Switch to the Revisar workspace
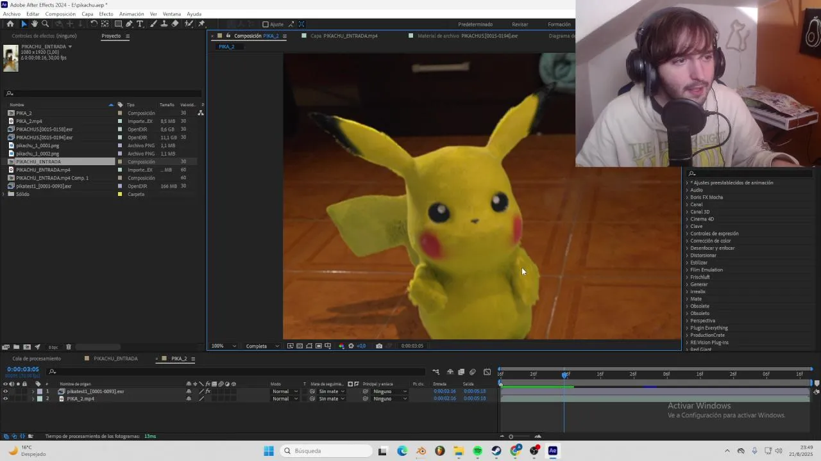This screenshot has height=461, width=821. [x=520, y=24]
